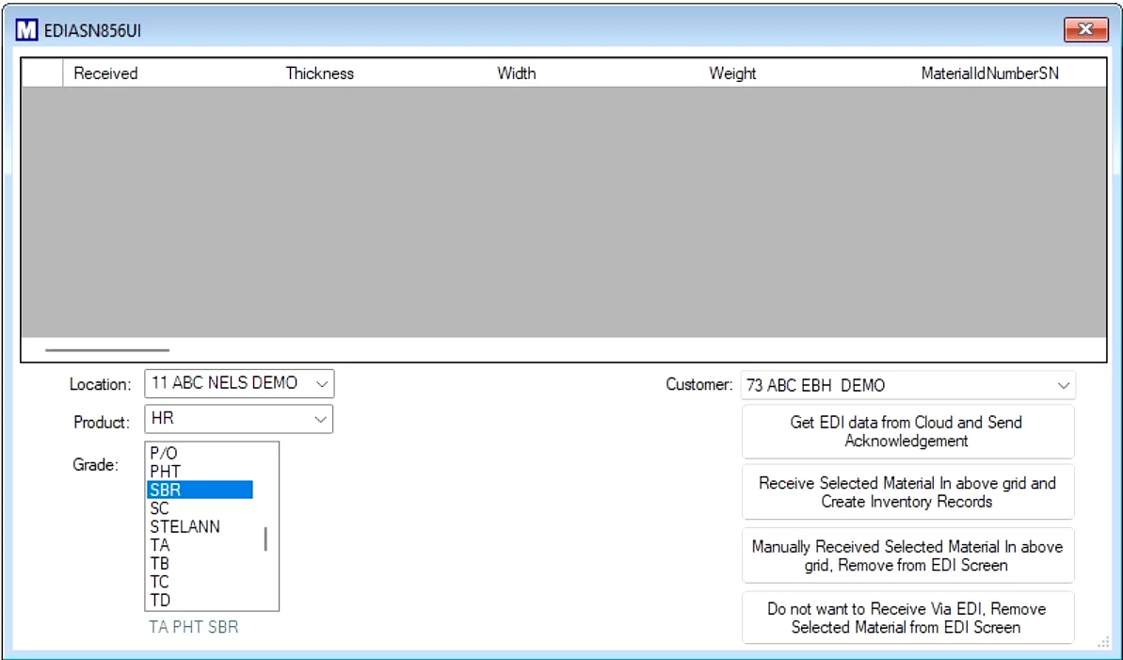
Task: Expand the Product dropdown currently set to HR
Action: pyautogui.click(x=322, y=419)
